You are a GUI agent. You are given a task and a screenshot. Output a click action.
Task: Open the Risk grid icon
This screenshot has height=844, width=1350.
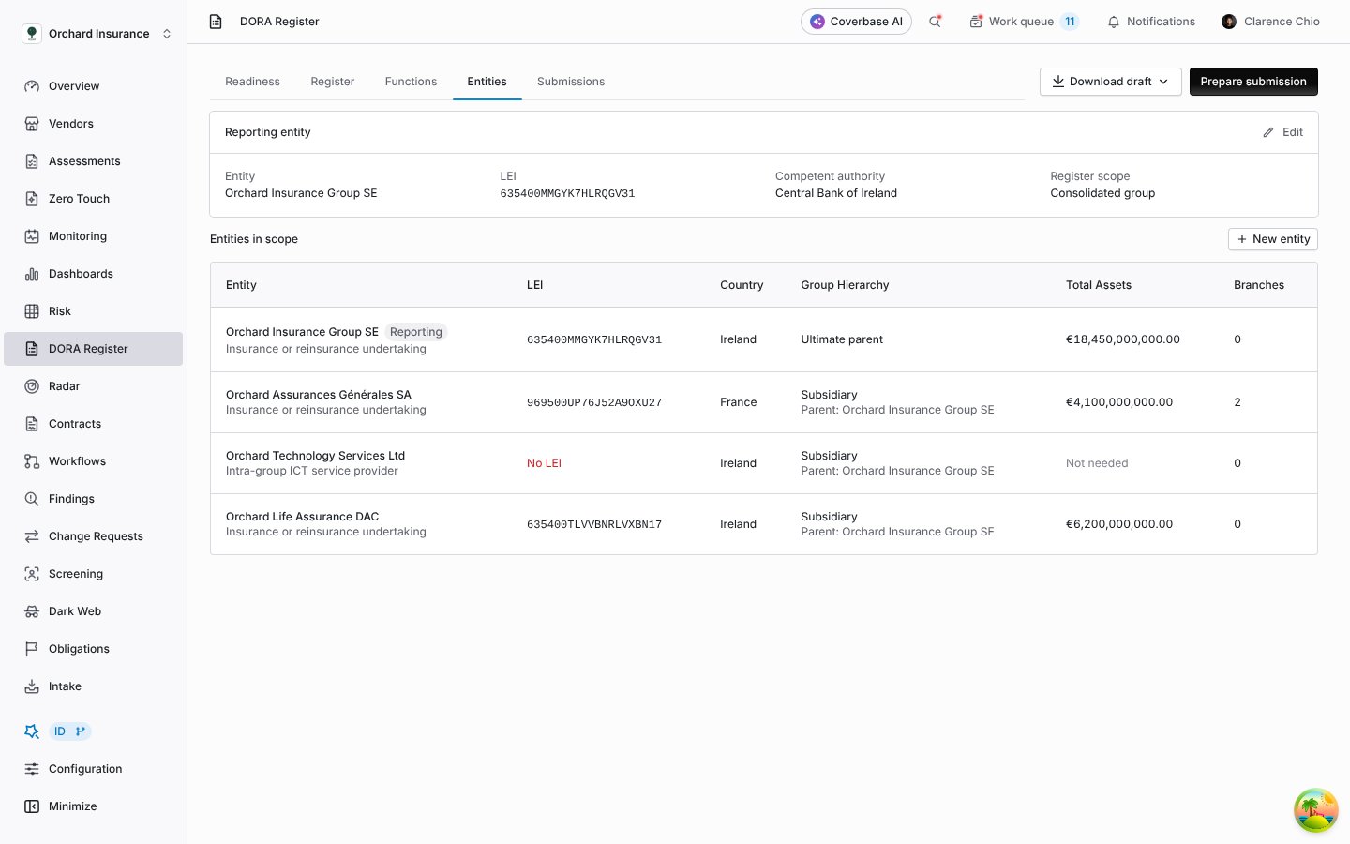tap(32, 311)
